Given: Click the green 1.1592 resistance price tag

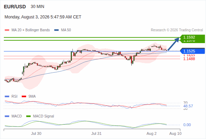Looking at the screenshot, I should (x=193, y=38).
